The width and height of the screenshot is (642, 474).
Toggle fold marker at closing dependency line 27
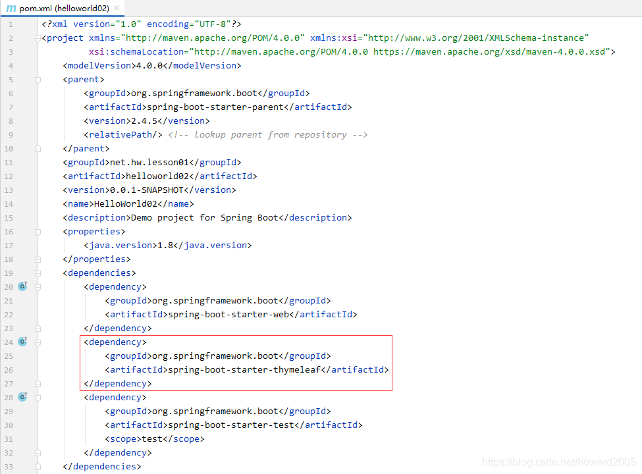coord(38,384)
